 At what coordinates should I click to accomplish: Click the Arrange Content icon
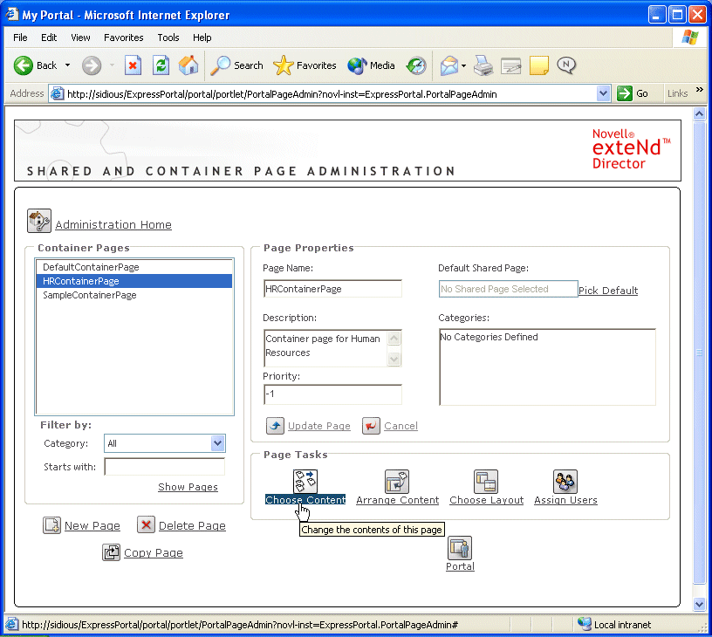(397, 481)
